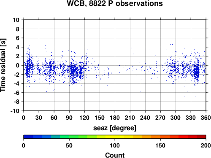Click the x-axis tick label 90
This screenshot has height=158, width=211.
(69, 118)
